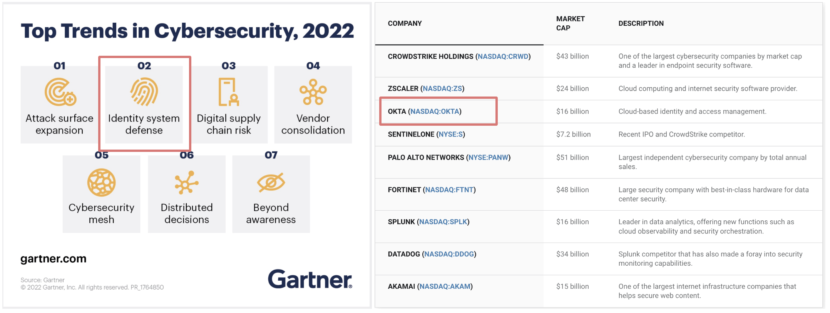Open the NYSE:S ticker link
This screenshot has width=830, height=313.
[x=450, y=134]
